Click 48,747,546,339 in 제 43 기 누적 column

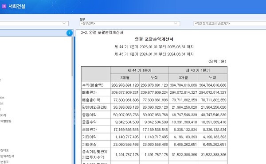tap(214, 115)
